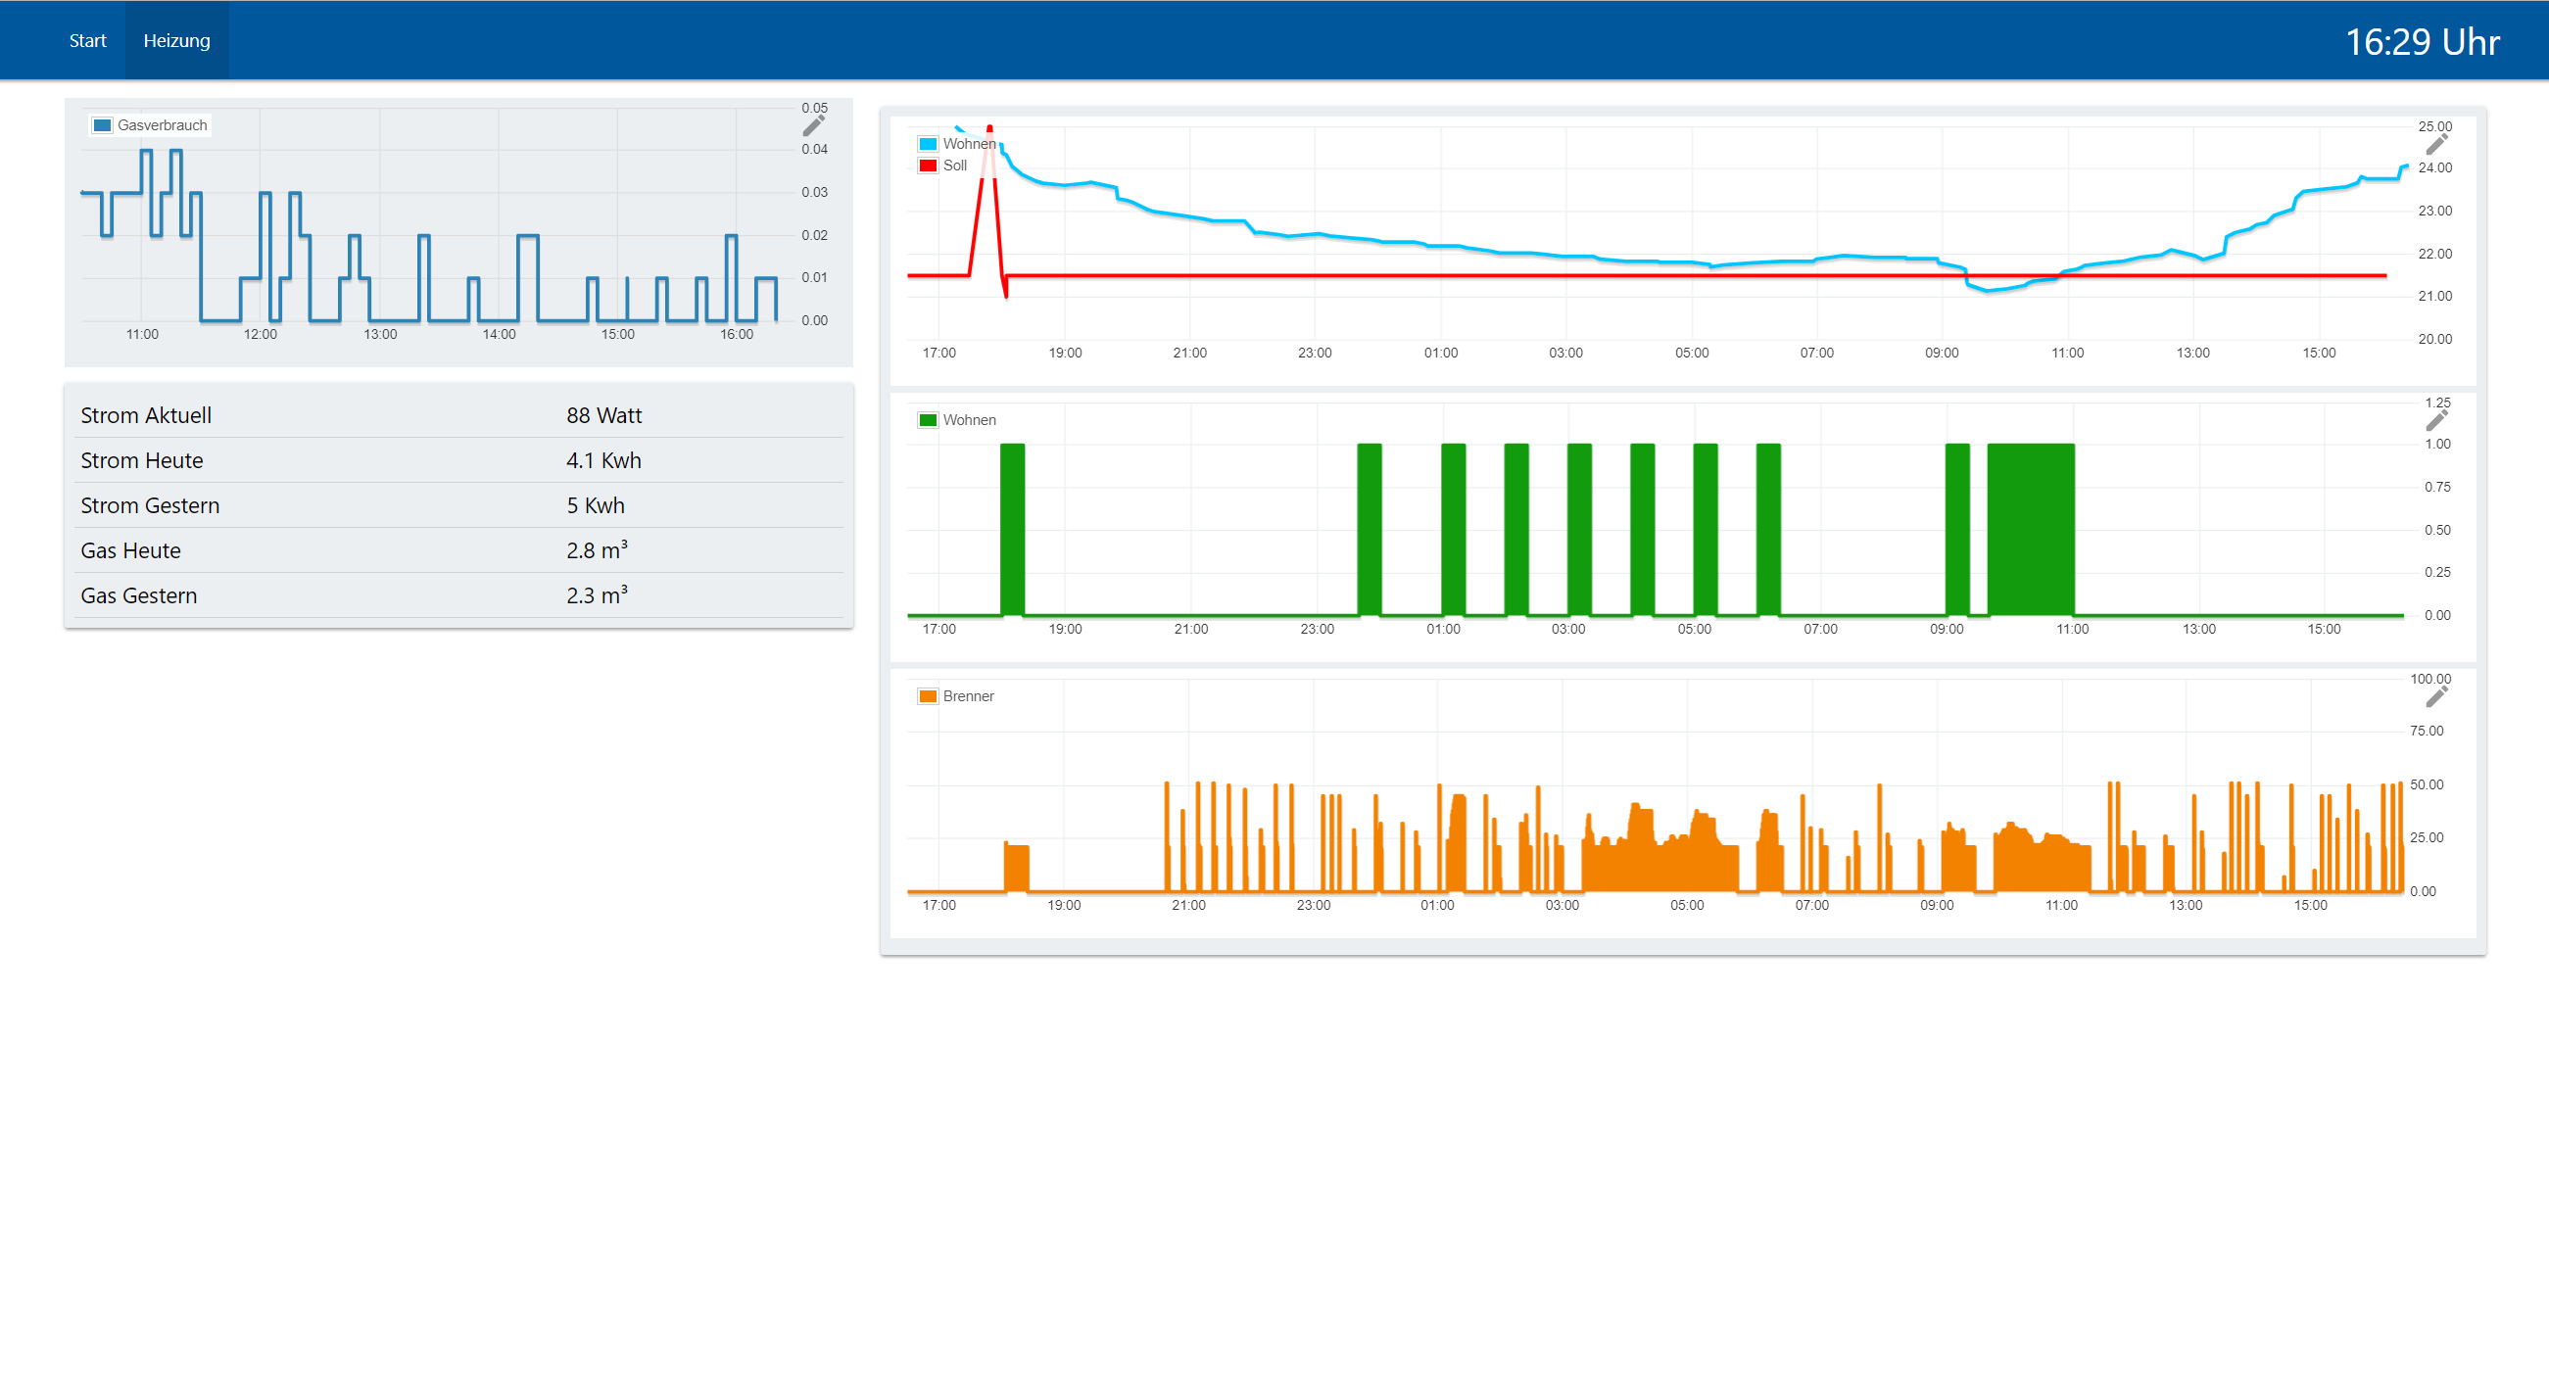The height and width of the screenshot is (1375, 2549).
Task: Click the Strom Gestern 5 Kwh value
Action: pyautogui.click(x=595, y=505)
